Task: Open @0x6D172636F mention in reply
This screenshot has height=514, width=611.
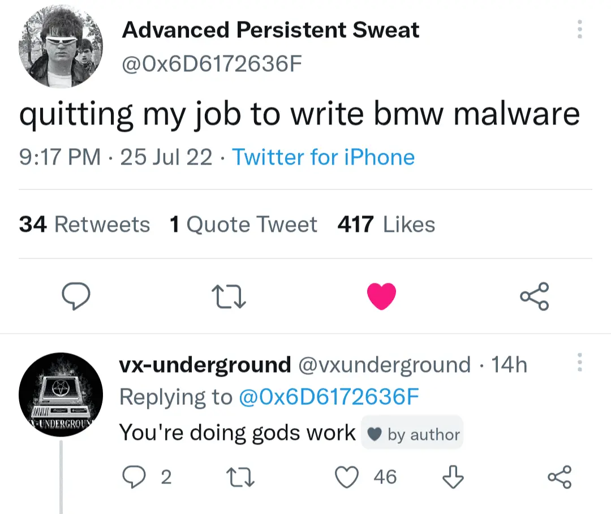Action: [329, 397]
